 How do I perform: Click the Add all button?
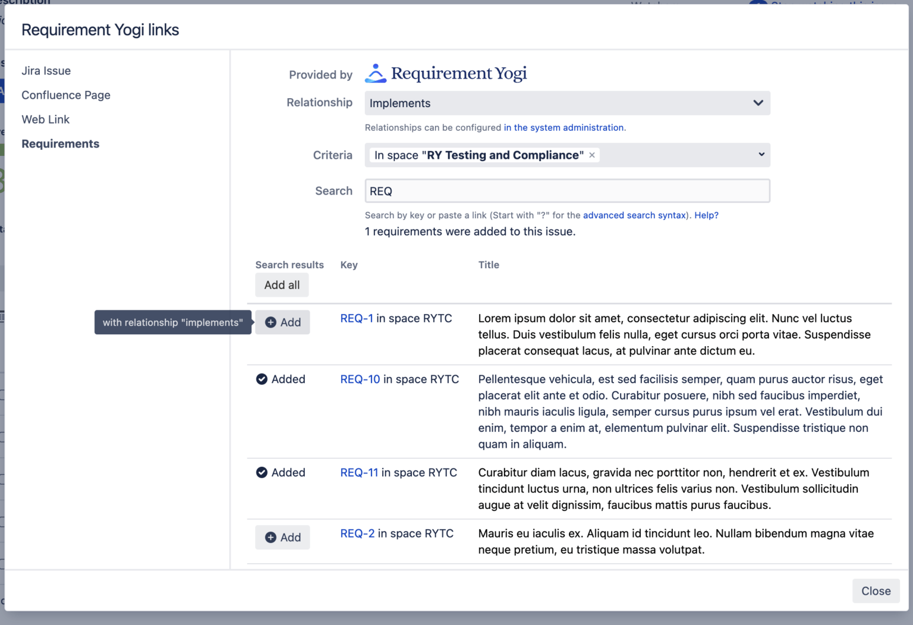(x=282, y=285)
